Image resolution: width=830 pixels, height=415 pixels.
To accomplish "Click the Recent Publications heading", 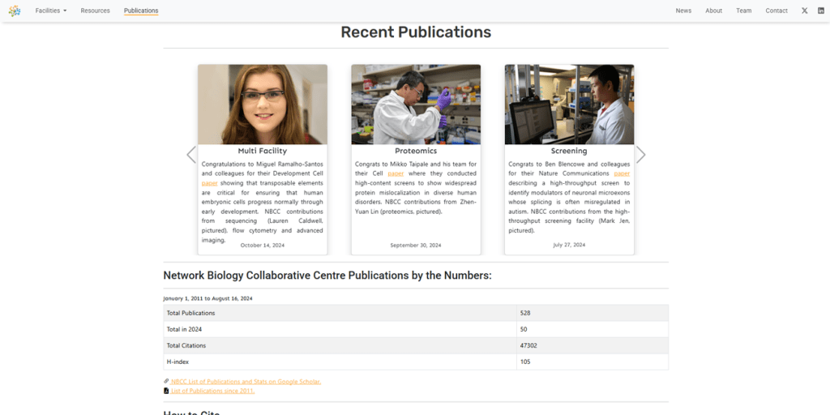I will point(416,32).
